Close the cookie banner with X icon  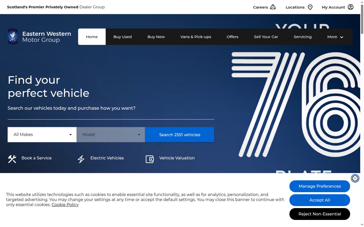[x=355, y=178]
